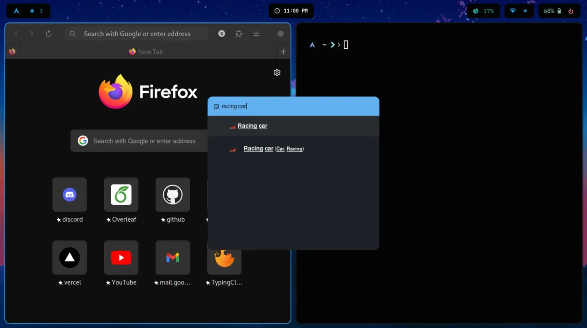This screenshot has height=328, width=587.
Task: Open the Firefox extensions puzzle icon
Action: [239, 34]
